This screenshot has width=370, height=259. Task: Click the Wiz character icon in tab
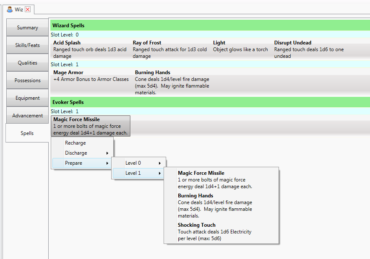(10, 9)
